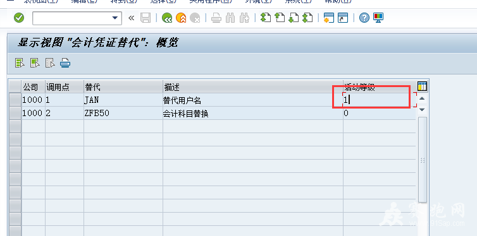Click the 描述 column header
The width and height of the screenshot is (477, 236).
pos(253,87)
